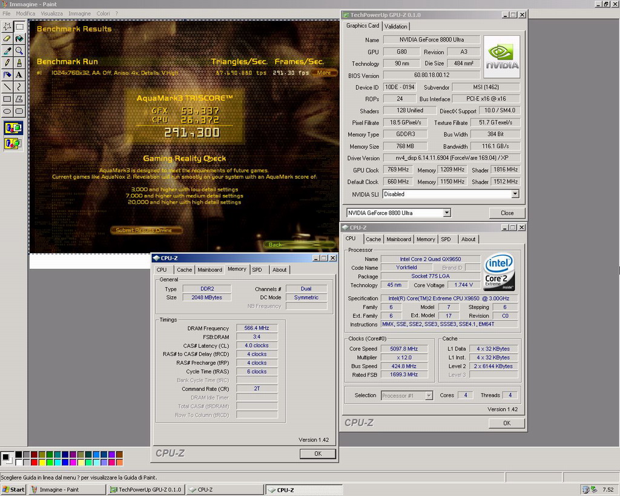Pick the orange color swatch
This screenshot has width=620, height=496.
119,462
